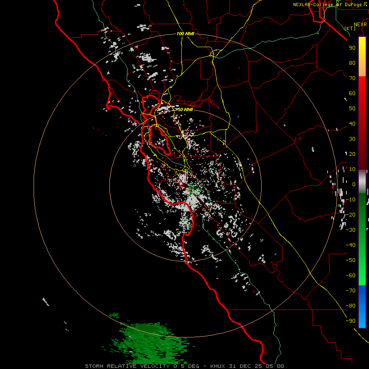
Task: Click the 70 value on the velocity scale
Action: point(352,78)
